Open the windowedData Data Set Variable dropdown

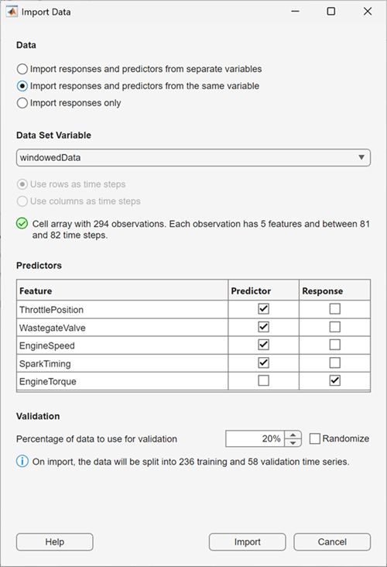click(x=193, y=158)
